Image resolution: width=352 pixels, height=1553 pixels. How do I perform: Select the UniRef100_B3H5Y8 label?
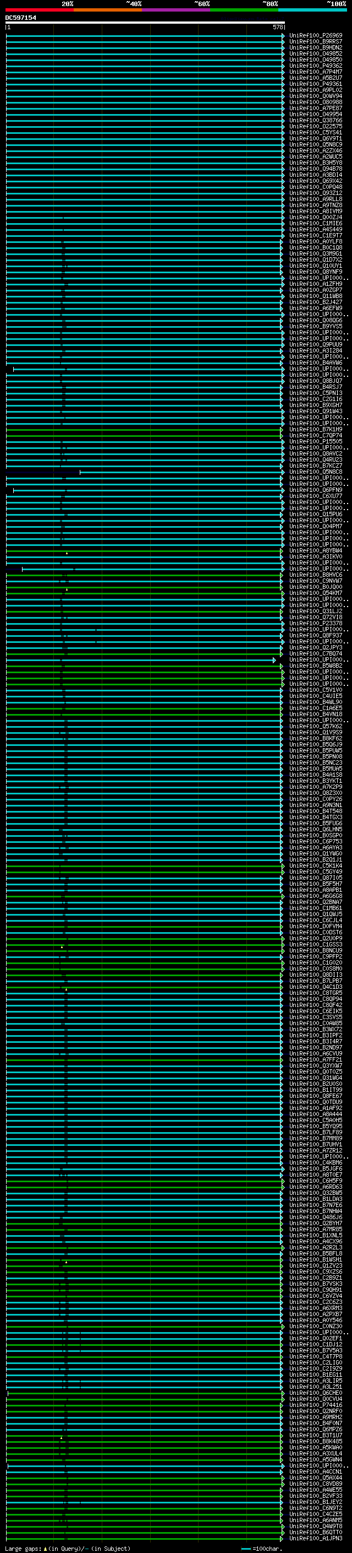(315, 163)
